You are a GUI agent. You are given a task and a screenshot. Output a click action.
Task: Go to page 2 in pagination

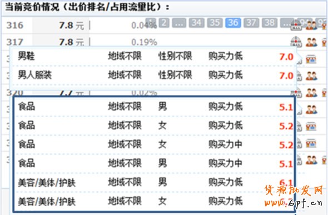pyautogui.click(x=164, y=23)
